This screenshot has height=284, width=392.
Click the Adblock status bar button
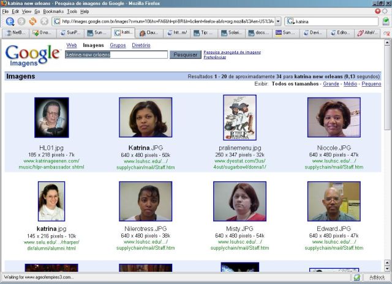(x=377, y=277)
